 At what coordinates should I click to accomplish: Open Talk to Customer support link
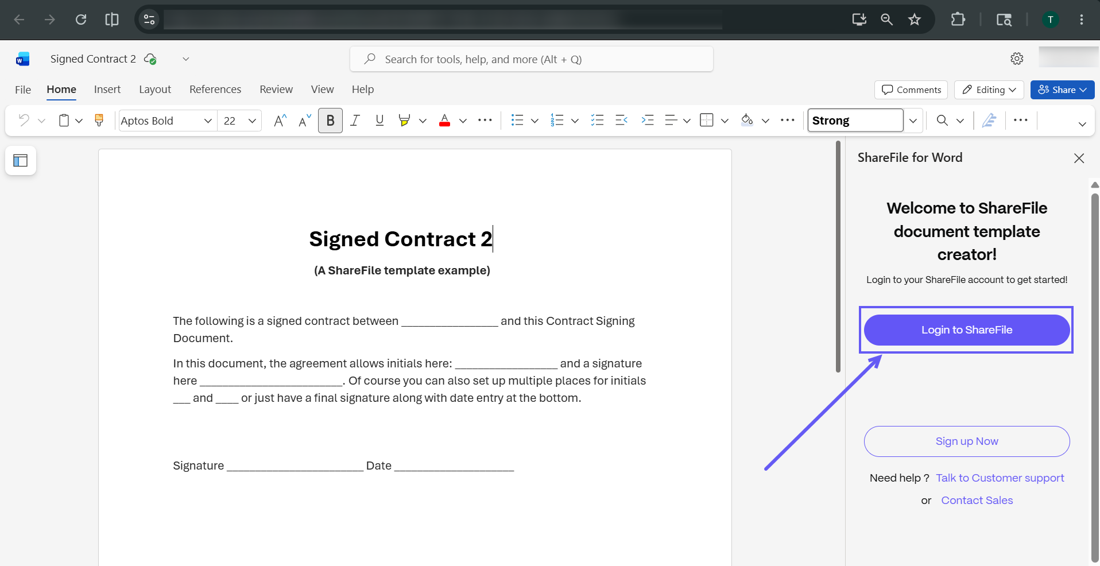coord(1000,478)
